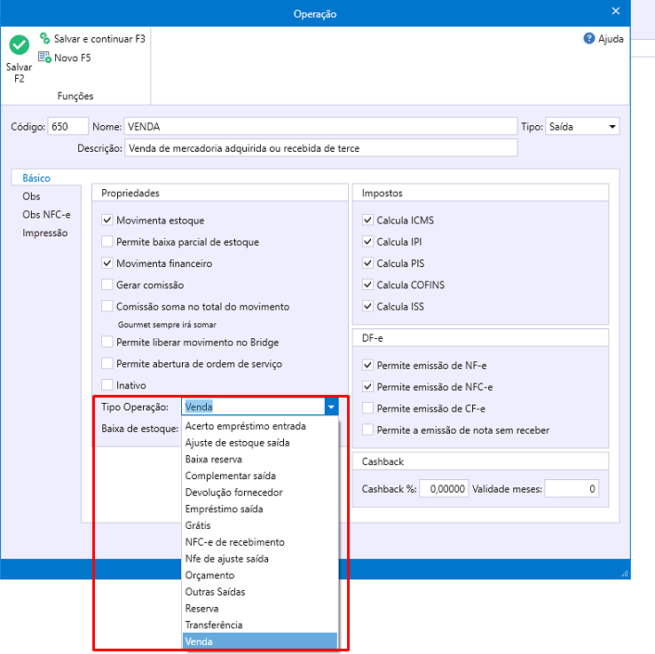Click the green Salvar F2 checkmark icon

[19, 46]
